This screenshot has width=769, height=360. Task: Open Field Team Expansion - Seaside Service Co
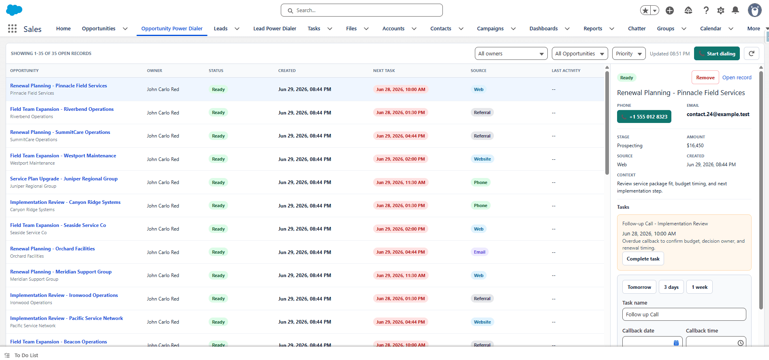[58, 225]
